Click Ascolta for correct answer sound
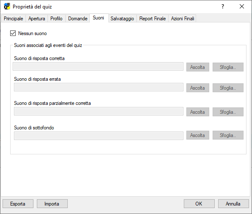The image size is (252, 214). pyautogui.click(x=198, y=67)
